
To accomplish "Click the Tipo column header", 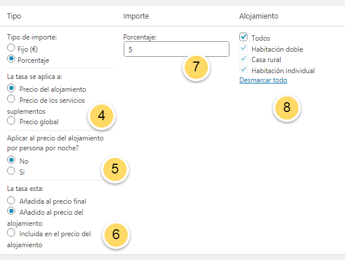I will click(x=14, y=16).
